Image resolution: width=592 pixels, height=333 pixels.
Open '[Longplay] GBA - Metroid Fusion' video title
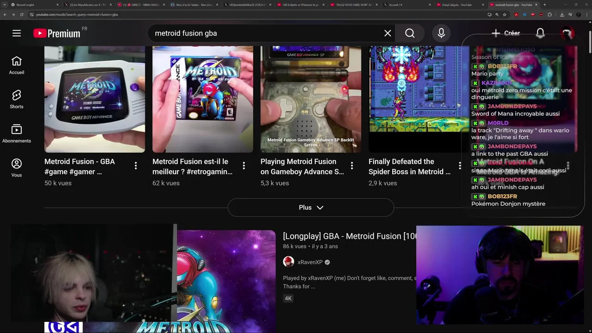click(x=350, y=236)
